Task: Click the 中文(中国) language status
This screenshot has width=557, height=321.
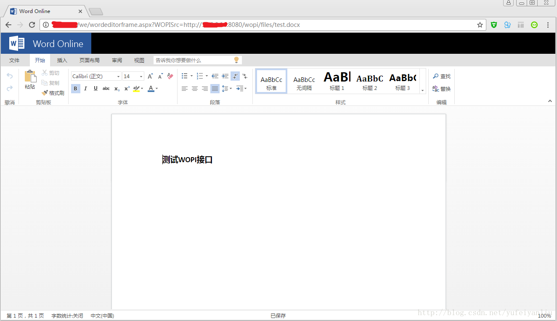Action: [x=102, y=316]
